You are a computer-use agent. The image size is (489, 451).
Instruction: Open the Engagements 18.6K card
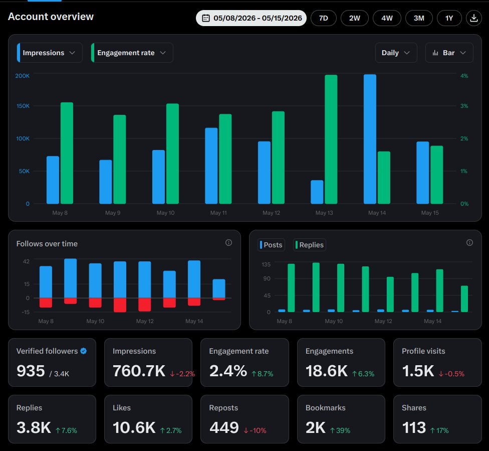tap(341, 362)
